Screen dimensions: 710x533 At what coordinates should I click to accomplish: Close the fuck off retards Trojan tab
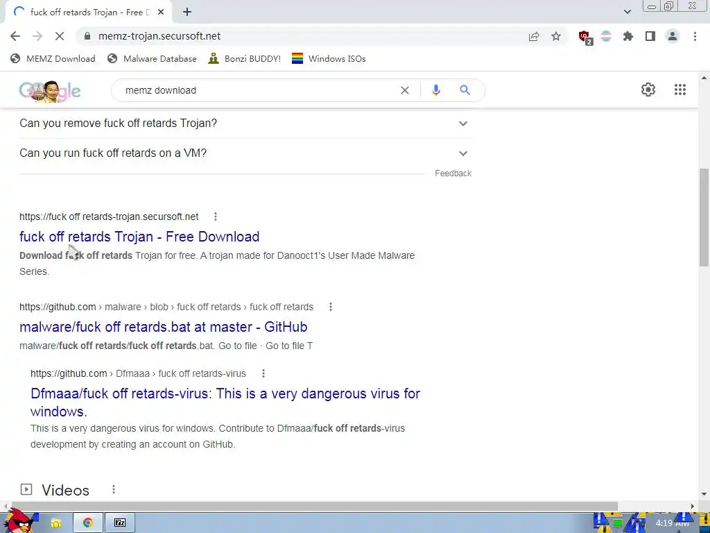pyautogui.click(x=161, y=12)
